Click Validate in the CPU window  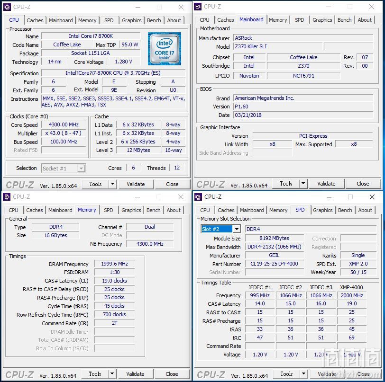point(136,184)
